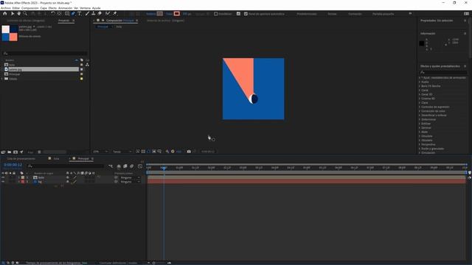Toggle the timeline motion blur switch
This screenshot has width=472, height=265.
[131, 166]
